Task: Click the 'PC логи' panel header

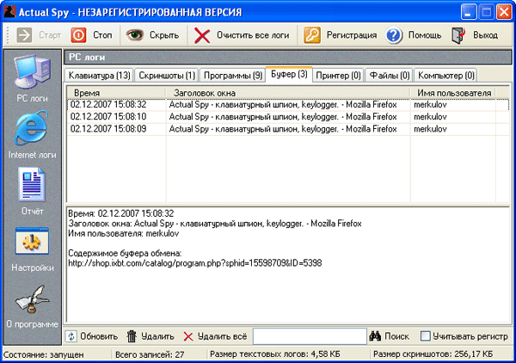Action: [x=288, y=58]
